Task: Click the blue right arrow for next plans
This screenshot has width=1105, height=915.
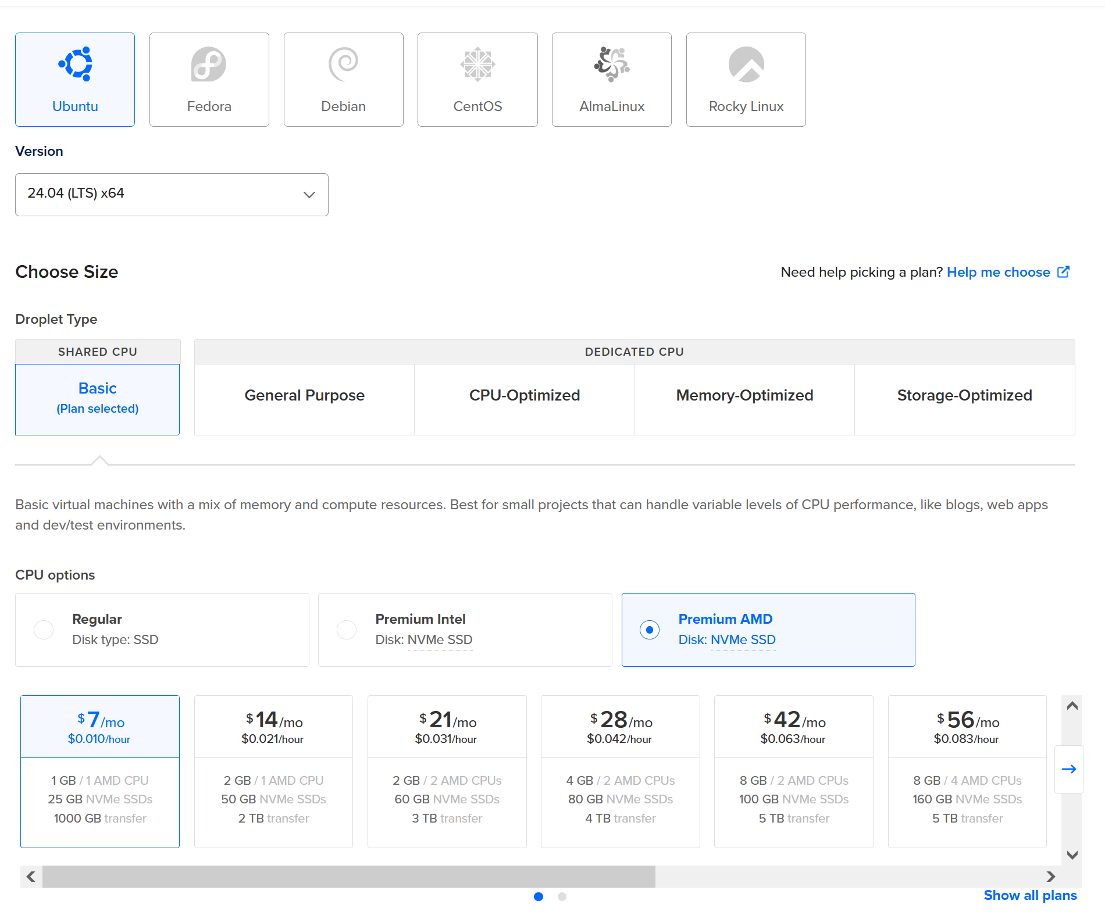Action: click(1069, 769)
